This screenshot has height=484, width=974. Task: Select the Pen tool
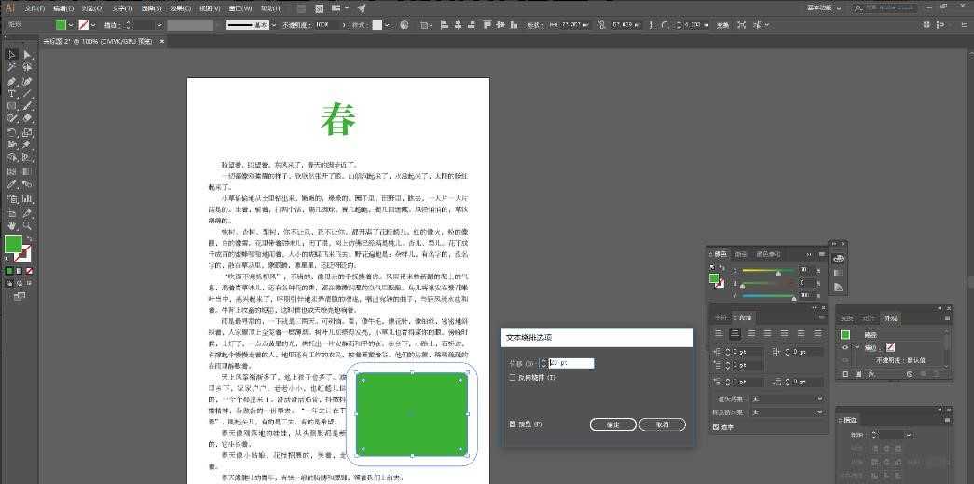click(x=11, y=81)
